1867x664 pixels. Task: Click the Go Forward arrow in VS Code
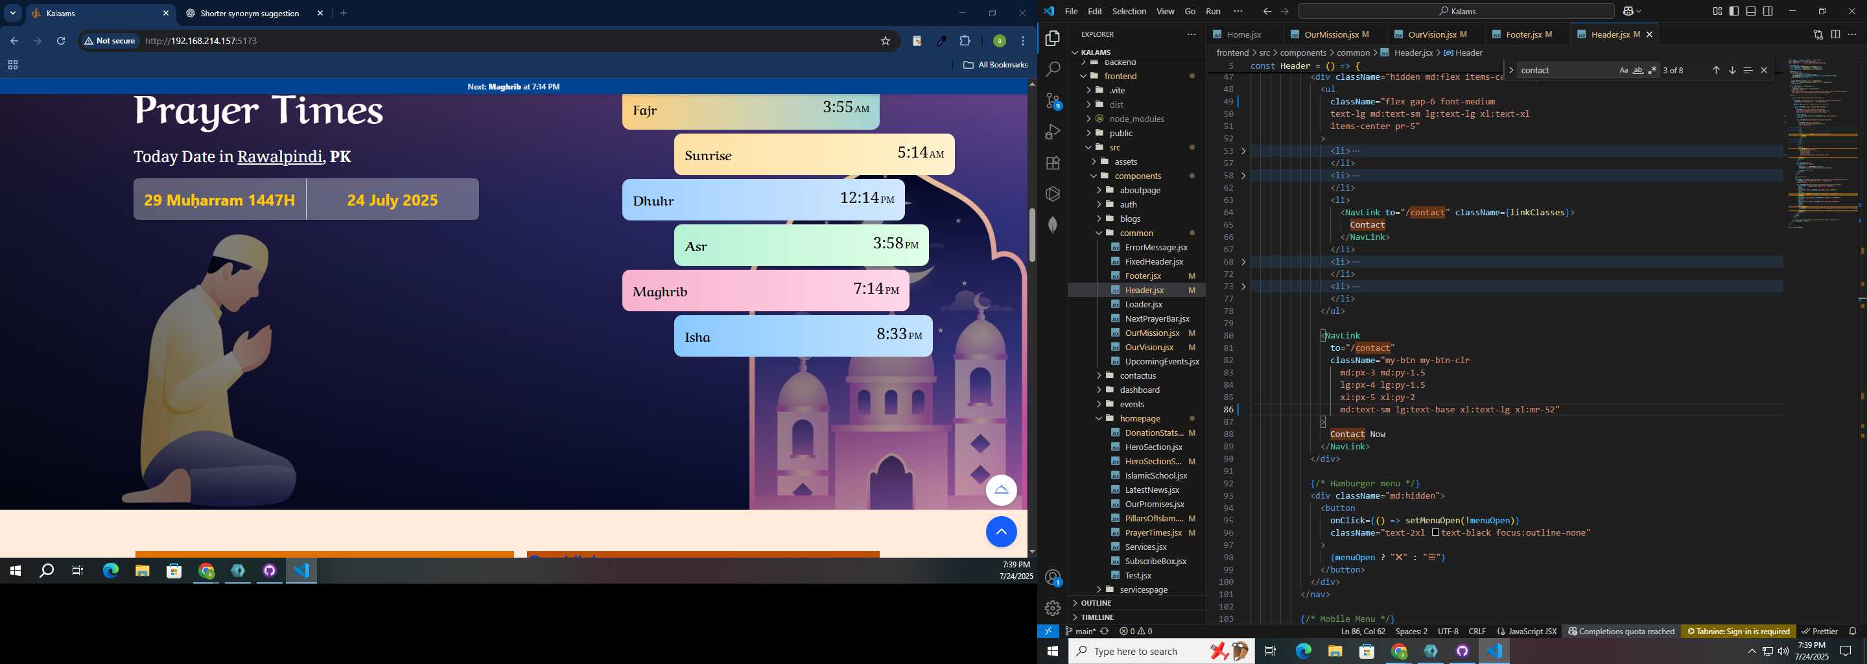1284,11
